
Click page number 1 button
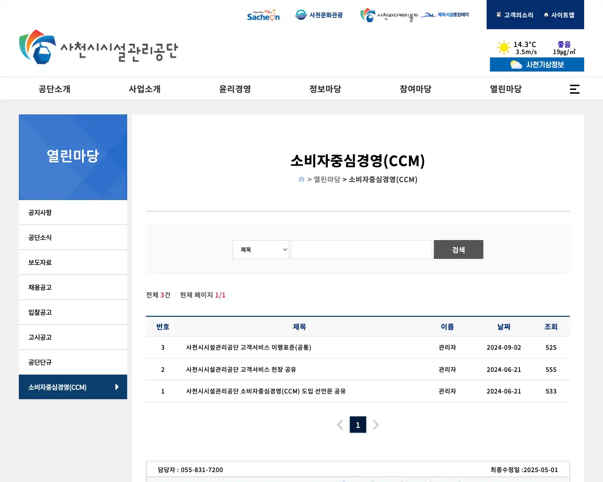click(358, 425)
